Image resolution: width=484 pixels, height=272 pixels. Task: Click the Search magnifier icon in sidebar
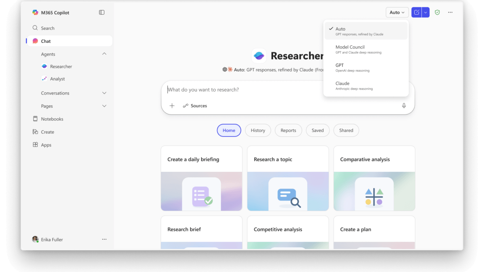pyautogui.click(x=35, y=28)
